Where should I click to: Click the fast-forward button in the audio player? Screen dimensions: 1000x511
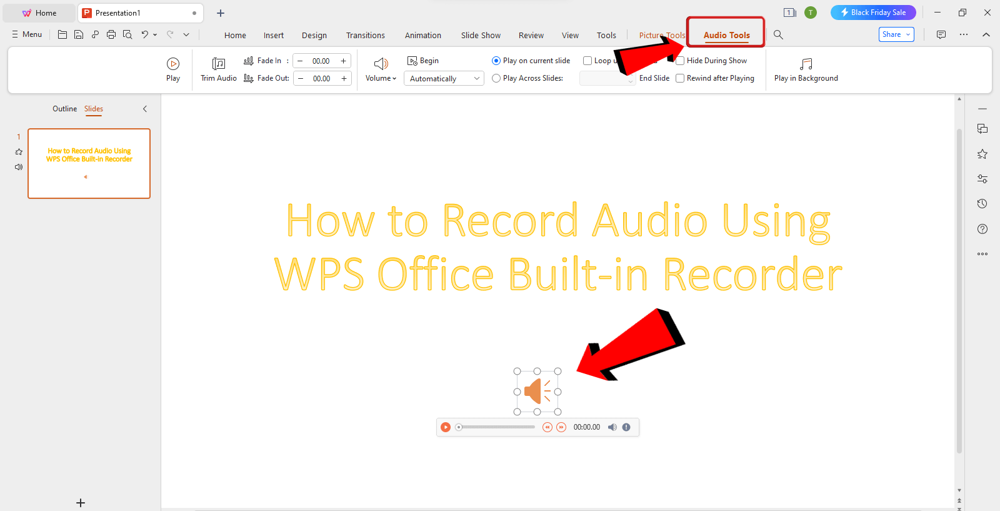[x=561, y=427]
